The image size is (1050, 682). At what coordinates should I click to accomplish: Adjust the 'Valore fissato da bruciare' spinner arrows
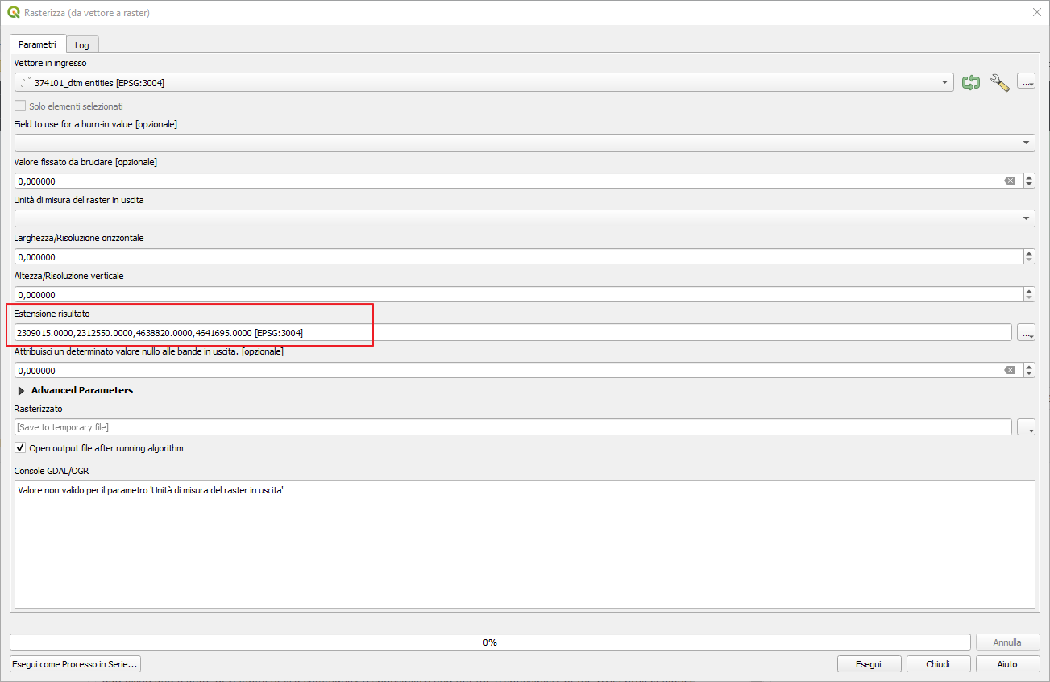1029,181
